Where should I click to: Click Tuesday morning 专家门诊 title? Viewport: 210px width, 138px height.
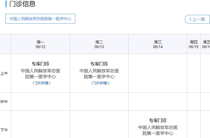pyautogui.click(x=99, y=64)
